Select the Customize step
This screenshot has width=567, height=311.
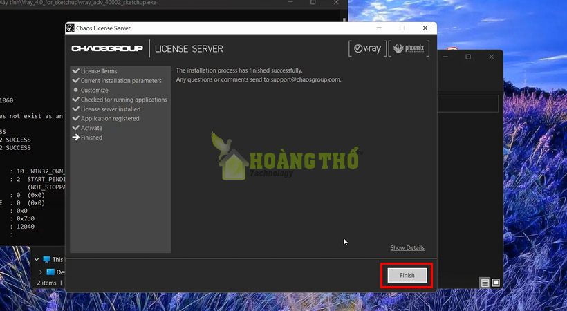(94, 90)
